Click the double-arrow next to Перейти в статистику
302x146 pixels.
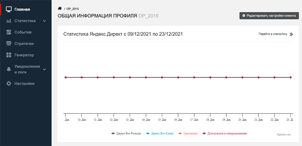tap(291, 34)
